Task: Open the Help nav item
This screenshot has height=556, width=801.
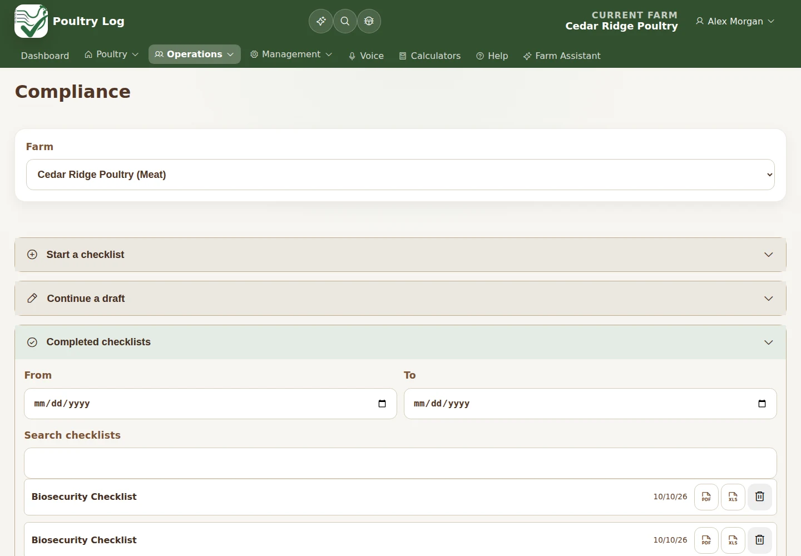Action: coord(492,56)
